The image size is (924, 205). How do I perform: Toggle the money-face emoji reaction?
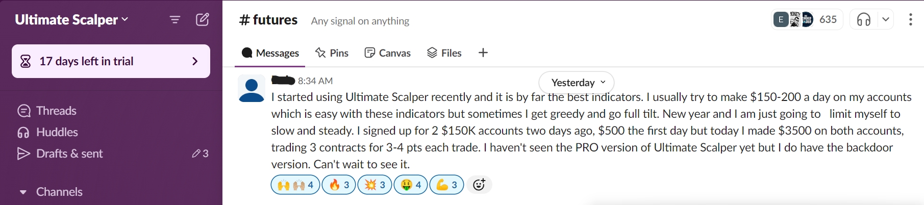[x=411, y=185]
